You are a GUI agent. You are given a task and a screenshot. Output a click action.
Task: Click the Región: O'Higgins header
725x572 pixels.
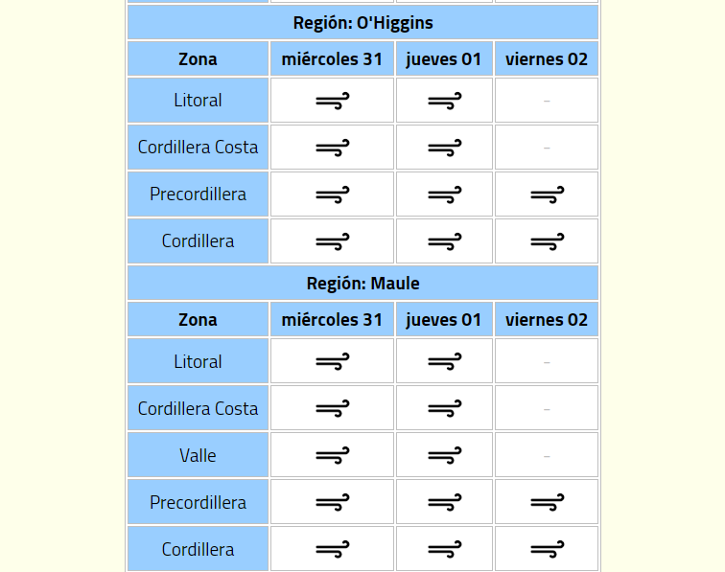coord(362,23)
